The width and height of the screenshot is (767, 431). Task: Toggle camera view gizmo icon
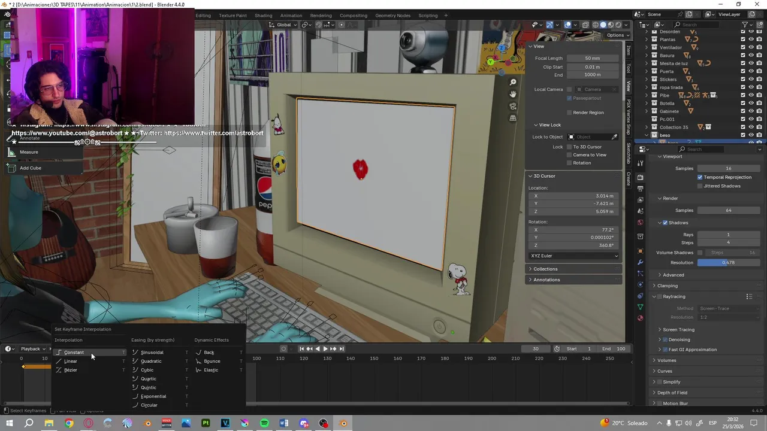pos(513,106)
